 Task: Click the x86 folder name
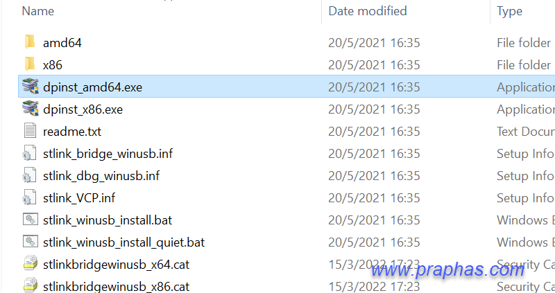click(x=53, y=65)
